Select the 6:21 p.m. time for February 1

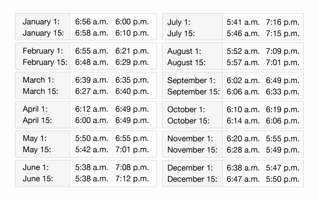click(x=132, y=51)
